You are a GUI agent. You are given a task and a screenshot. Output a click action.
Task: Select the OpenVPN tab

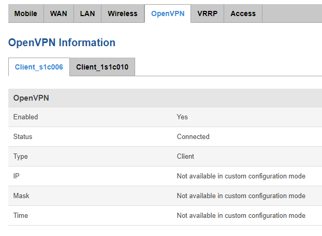[168, 13]
